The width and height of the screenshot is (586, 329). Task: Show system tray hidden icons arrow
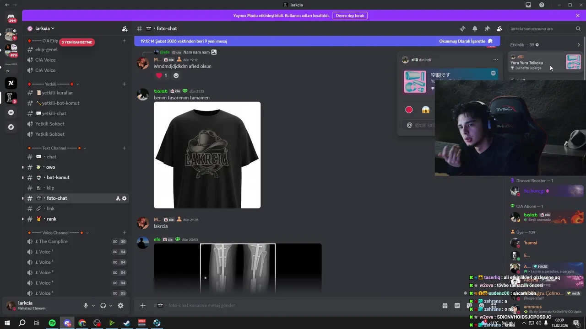pos(524,323)
